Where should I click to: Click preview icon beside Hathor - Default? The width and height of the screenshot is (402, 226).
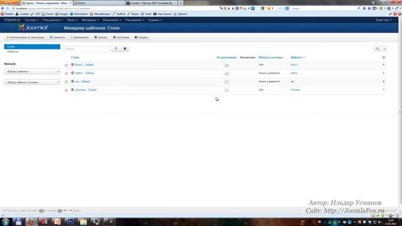point(72,73)
